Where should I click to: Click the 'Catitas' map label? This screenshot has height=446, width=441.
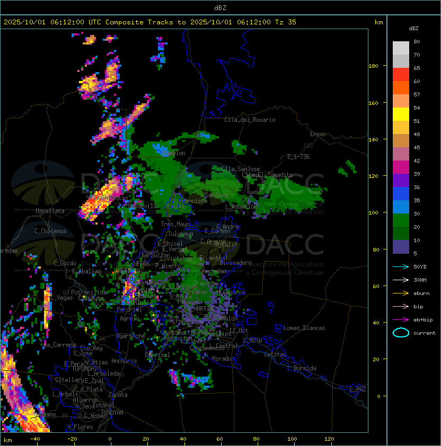point(275,354)
